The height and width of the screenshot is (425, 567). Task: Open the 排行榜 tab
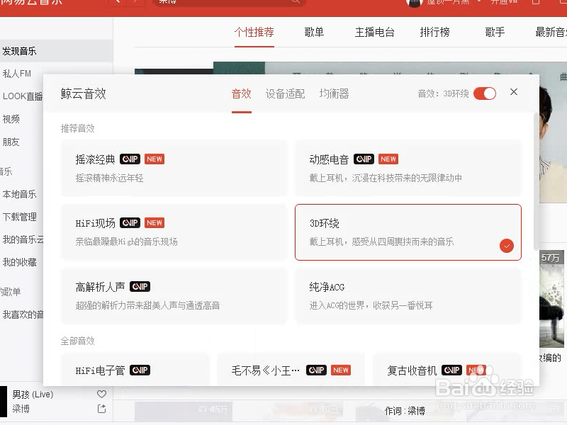click(434, 32)
